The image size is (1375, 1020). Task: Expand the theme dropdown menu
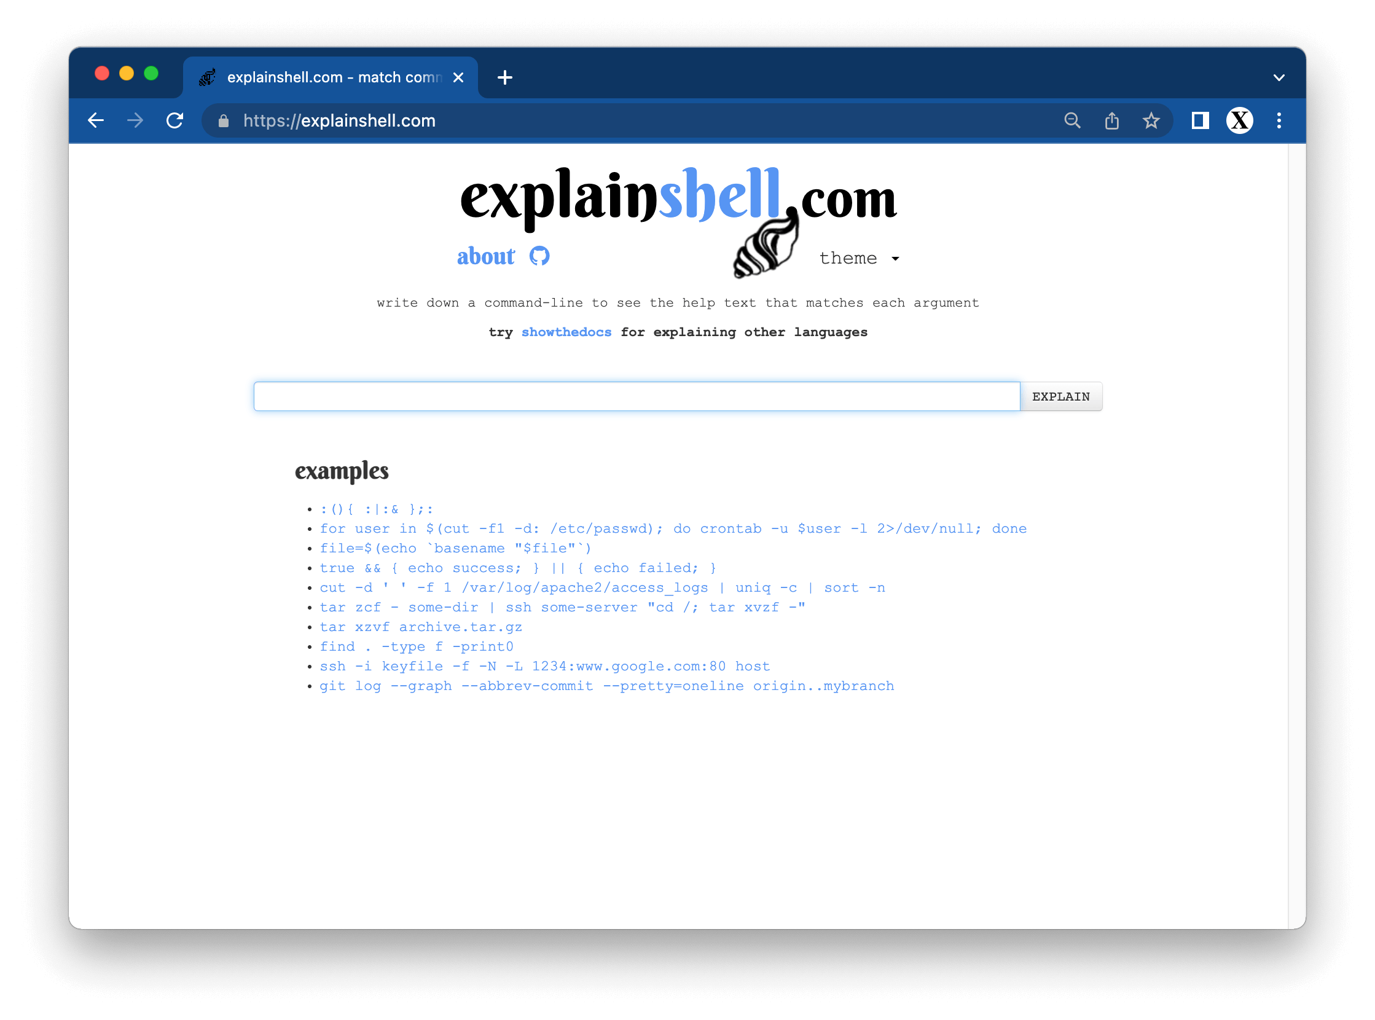click(856, 257)
